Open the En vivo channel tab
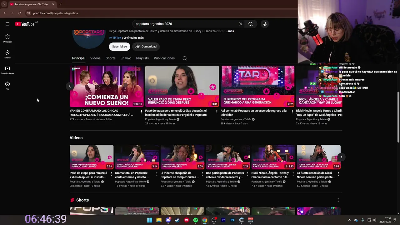The image size is (400, 225). click(x=126, y=58)
